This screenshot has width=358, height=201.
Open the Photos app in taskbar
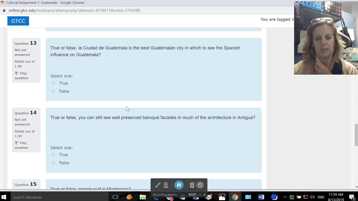click(222, 197)
